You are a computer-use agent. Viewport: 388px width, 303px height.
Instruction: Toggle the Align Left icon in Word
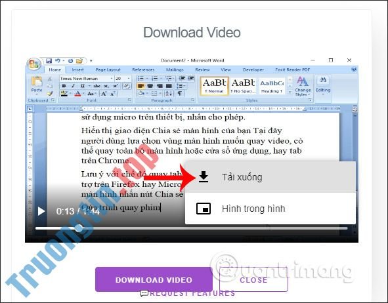click(x=140, y=86)
